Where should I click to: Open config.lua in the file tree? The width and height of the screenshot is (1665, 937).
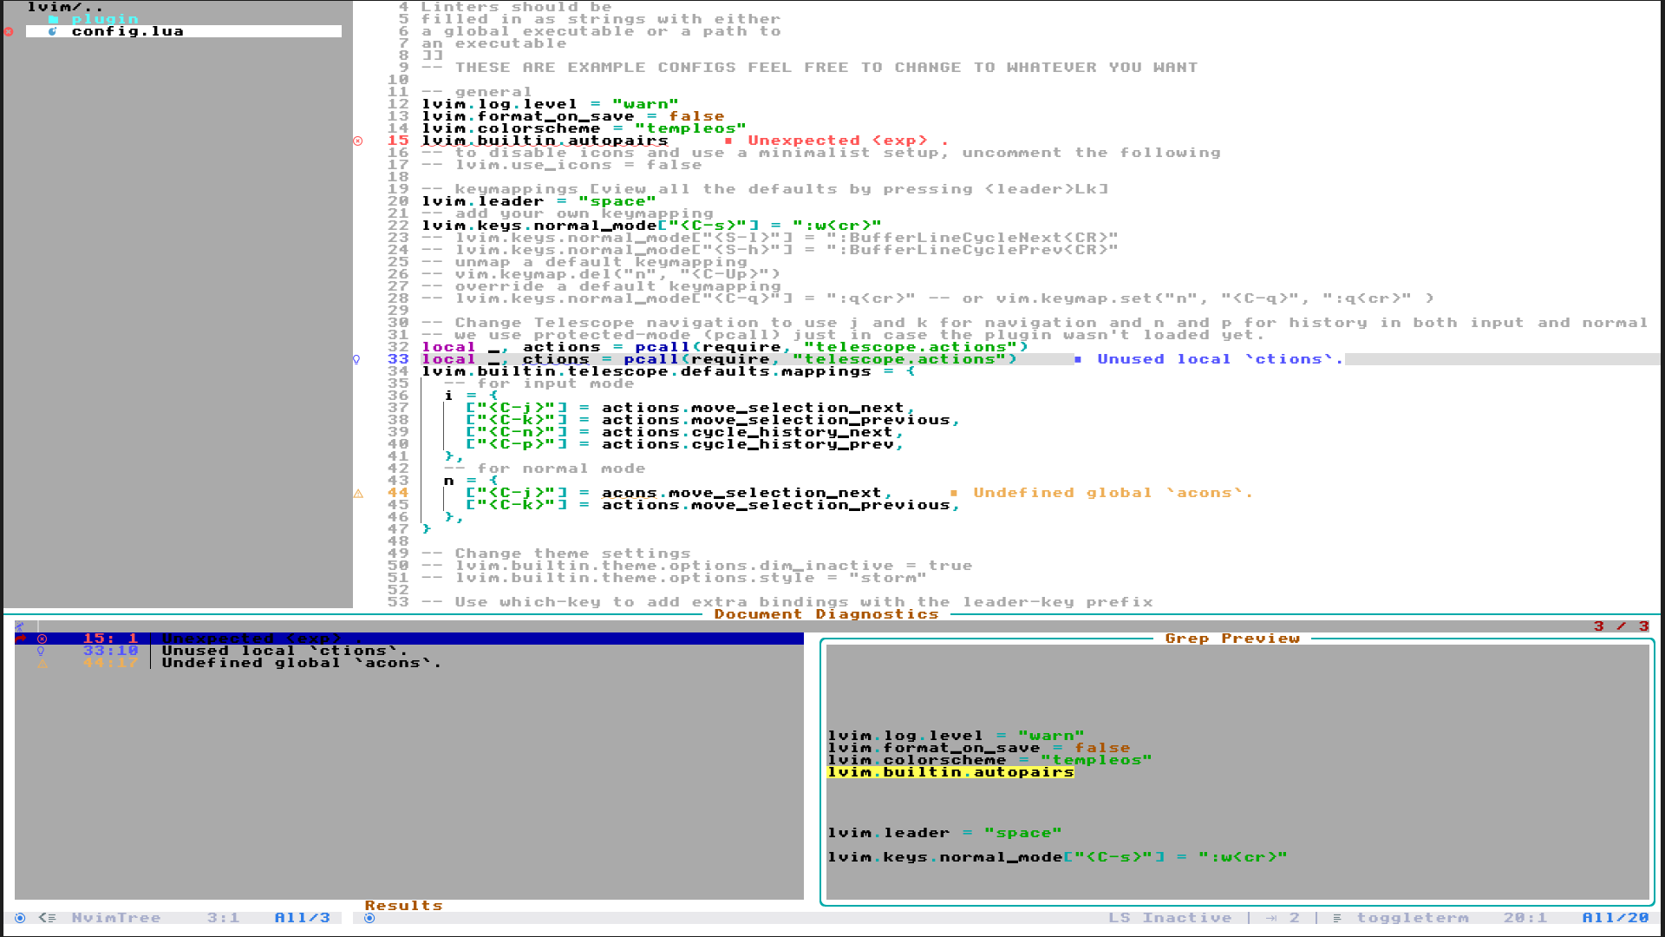[x=127, y=31]
